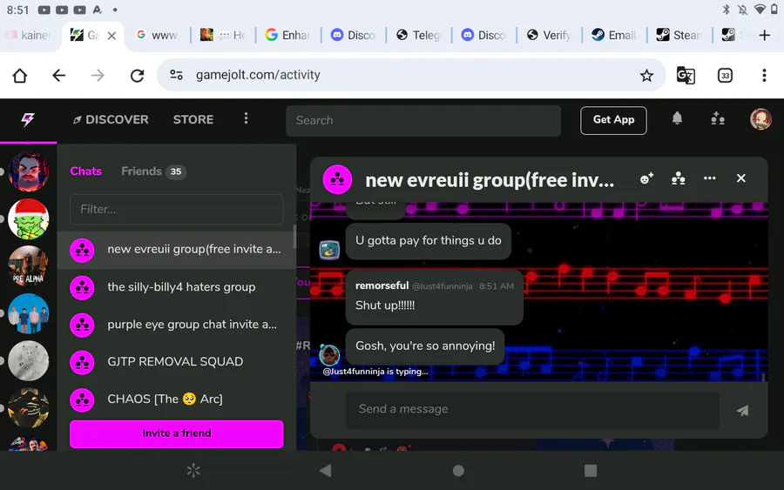This screenshot has width=784, height=490.
Task: Focus the Send a message field
Action: pyautogui.click(x=532, y=409)
